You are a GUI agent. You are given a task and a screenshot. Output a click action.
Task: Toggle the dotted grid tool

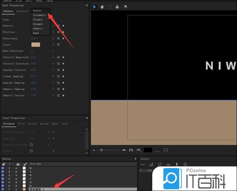[x=110, y=7]
